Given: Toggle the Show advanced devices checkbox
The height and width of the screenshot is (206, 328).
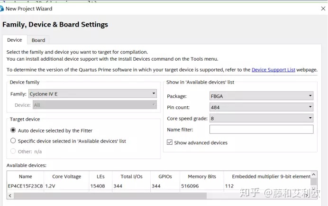Looking at the screenshot, I should pos(170,142).
